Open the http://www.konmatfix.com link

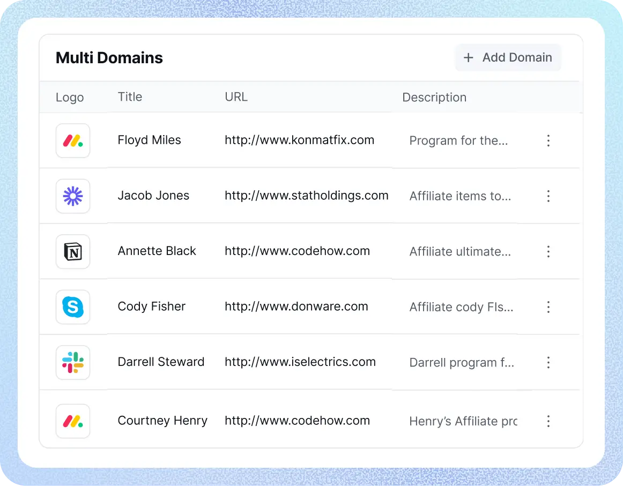(299, 140)
